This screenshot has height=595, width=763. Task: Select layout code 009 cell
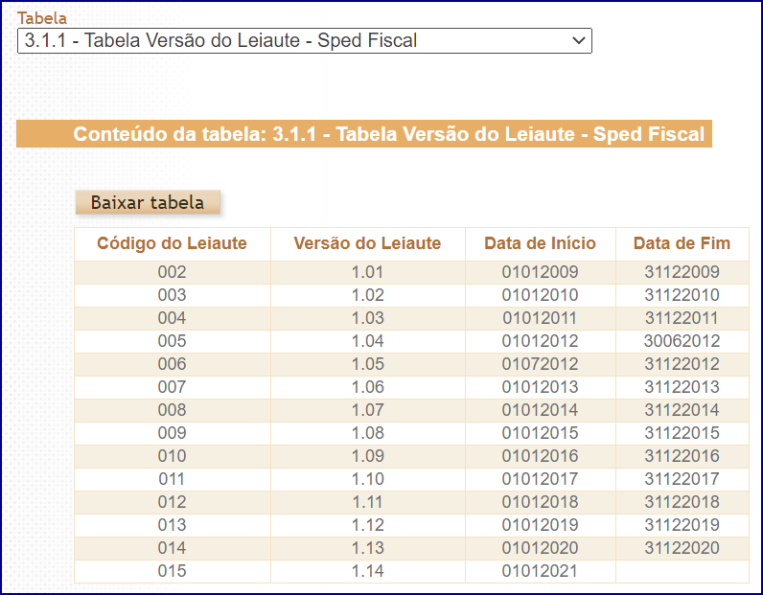pos(172,433)
